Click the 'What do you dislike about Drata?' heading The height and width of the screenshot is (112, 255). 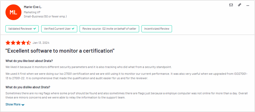point(28,87)
